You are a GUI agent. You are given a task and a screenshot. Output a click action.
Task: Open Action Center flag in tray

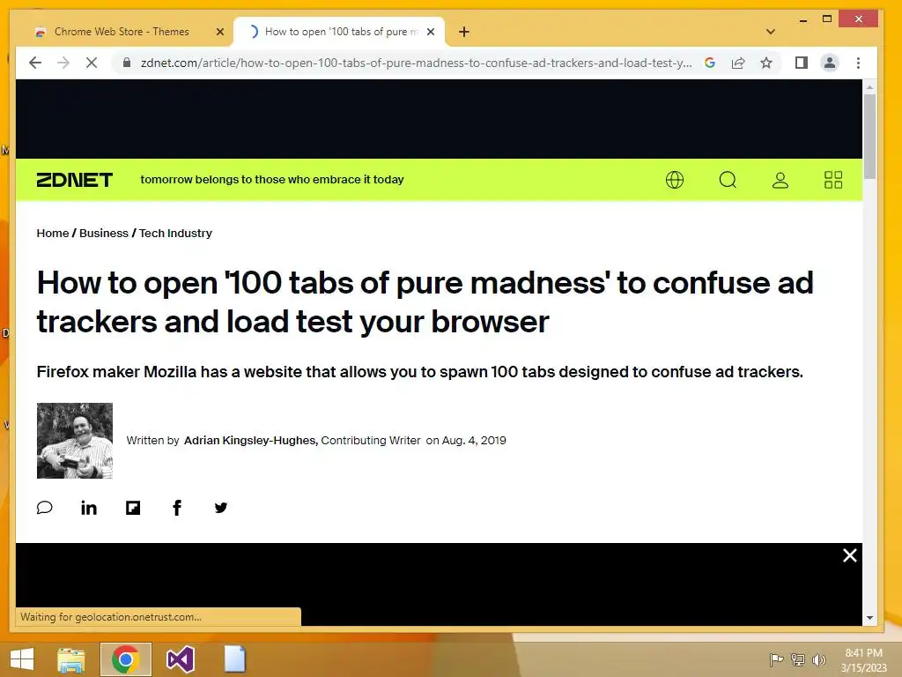pos(776,659)
